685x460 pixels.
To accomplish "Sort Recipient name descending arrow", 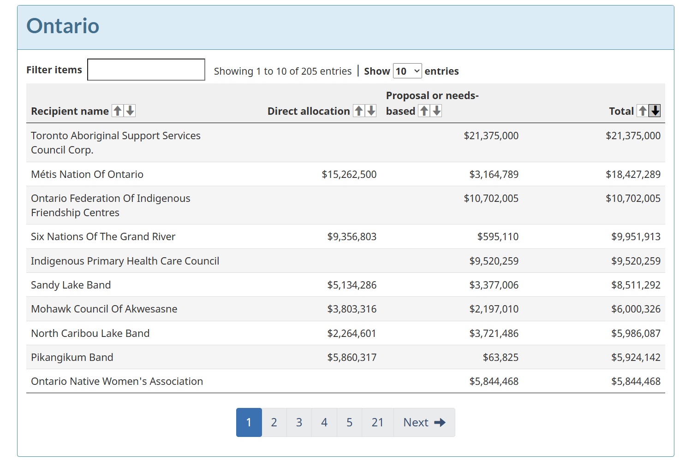I will 130,111.
